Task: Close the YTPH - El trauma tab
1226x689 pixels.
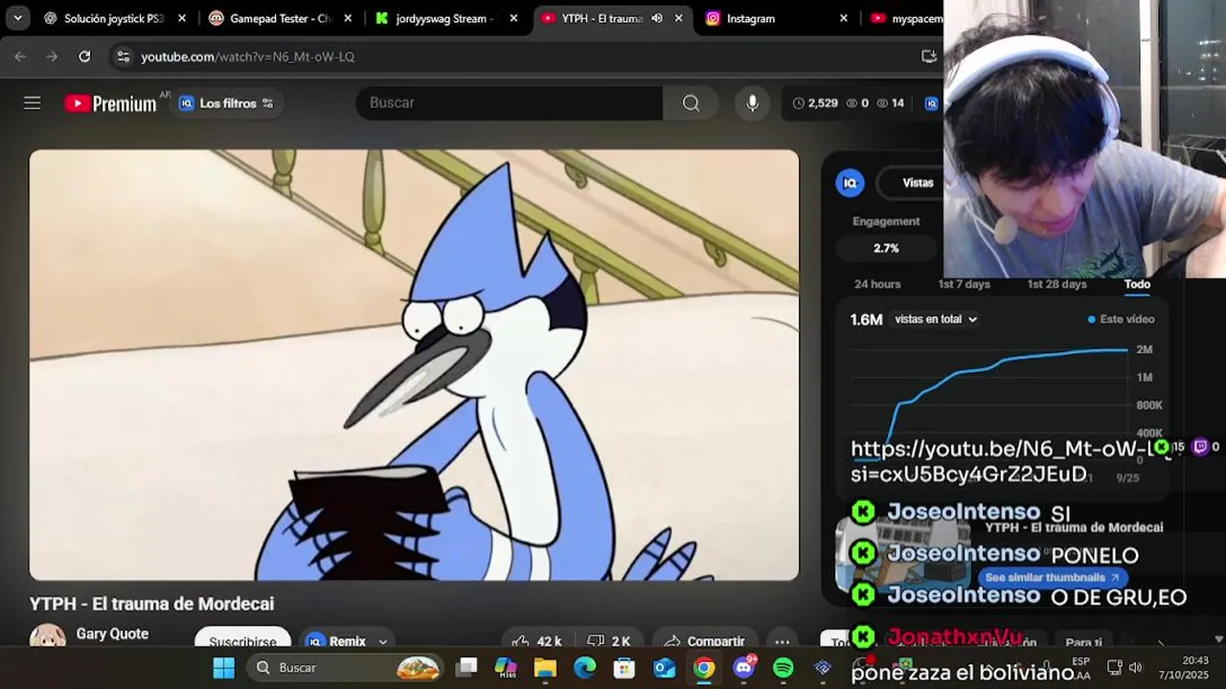Action: (x=679, y=18)
